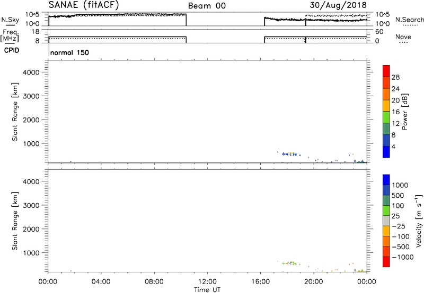The height and width of the screenshot is (293, 424).
Task: Click the 1000 tick label on velocity colorbar
Action: click(x=400, y=185)
